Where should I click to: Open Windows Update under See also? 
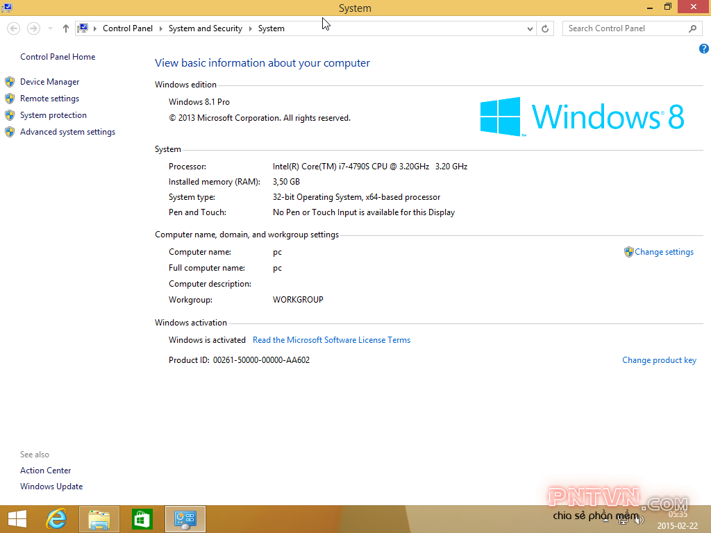pyautogui.click(x=51, y=487)
